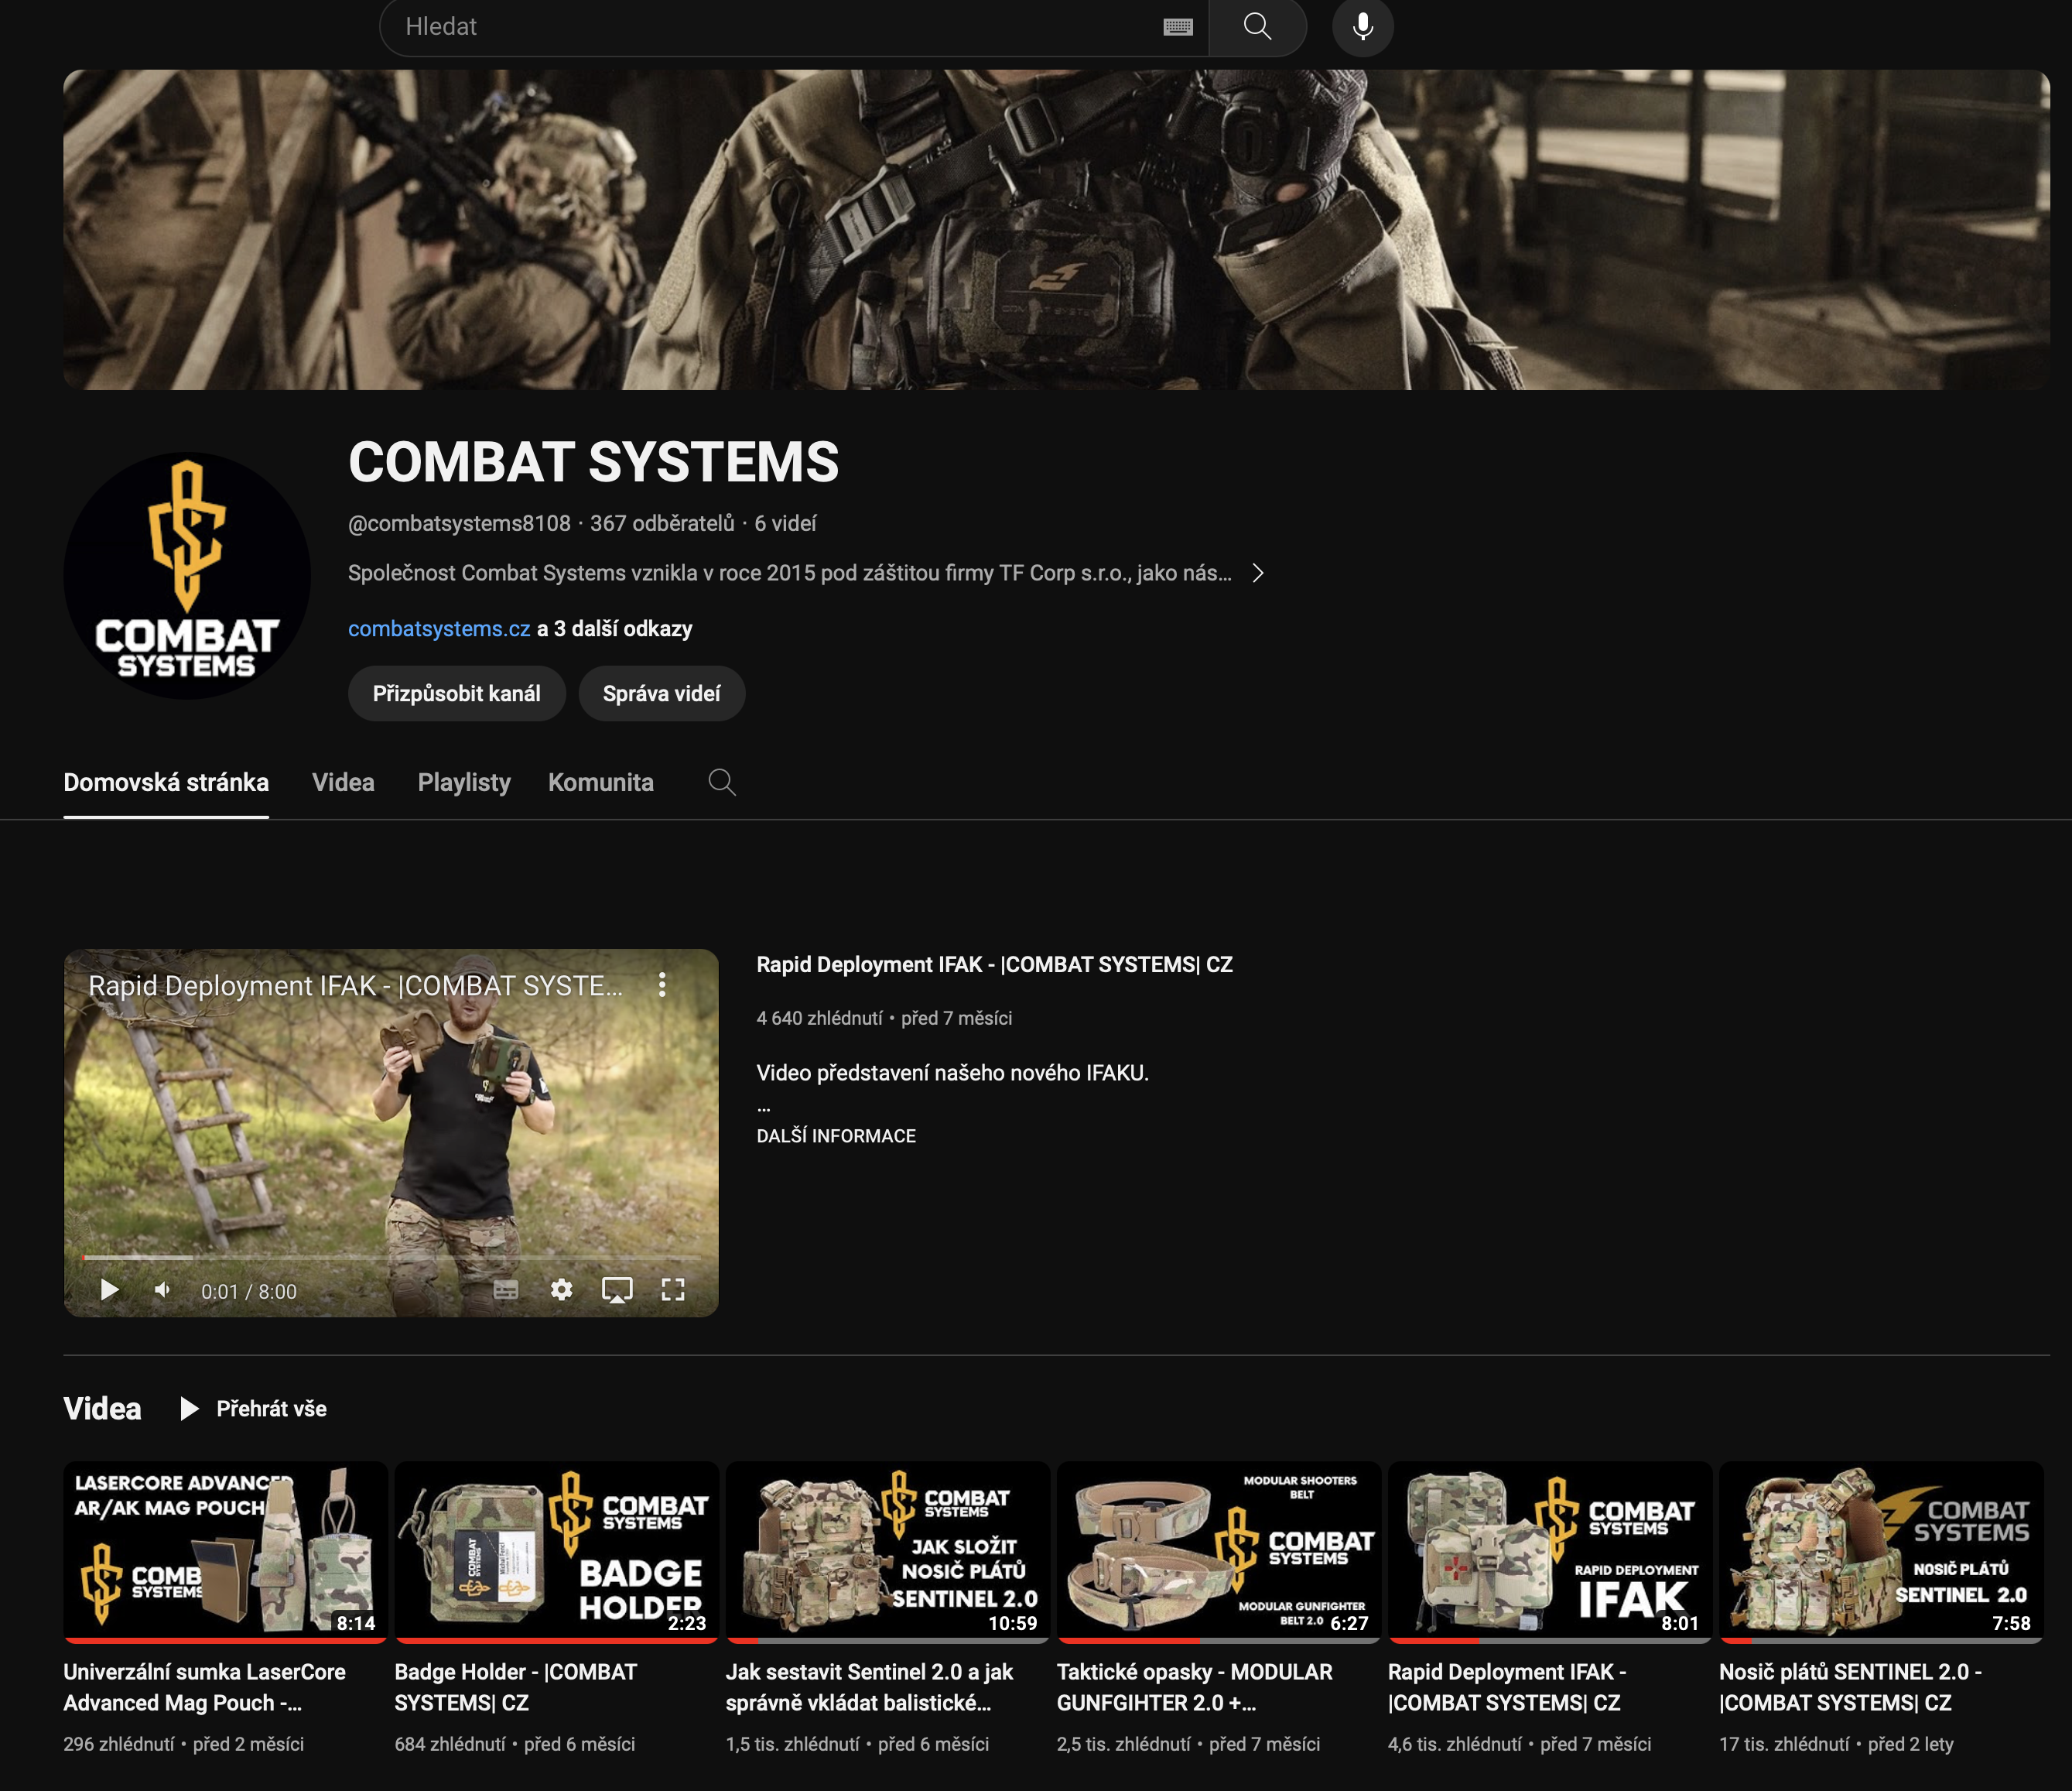Click the magnifier search button
2072x1791 pixels.
point(1257,27)
